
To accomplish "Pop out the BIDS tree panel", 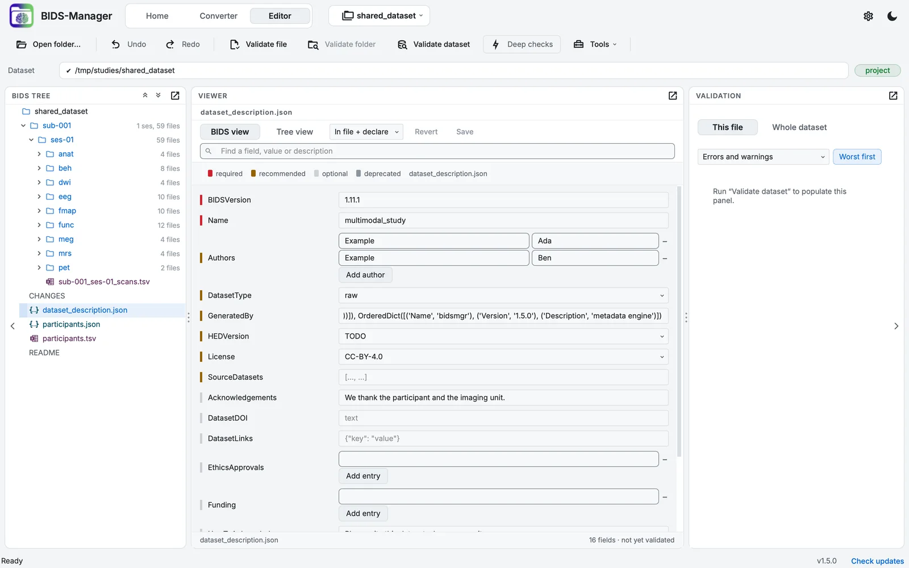I will [175, 95].
